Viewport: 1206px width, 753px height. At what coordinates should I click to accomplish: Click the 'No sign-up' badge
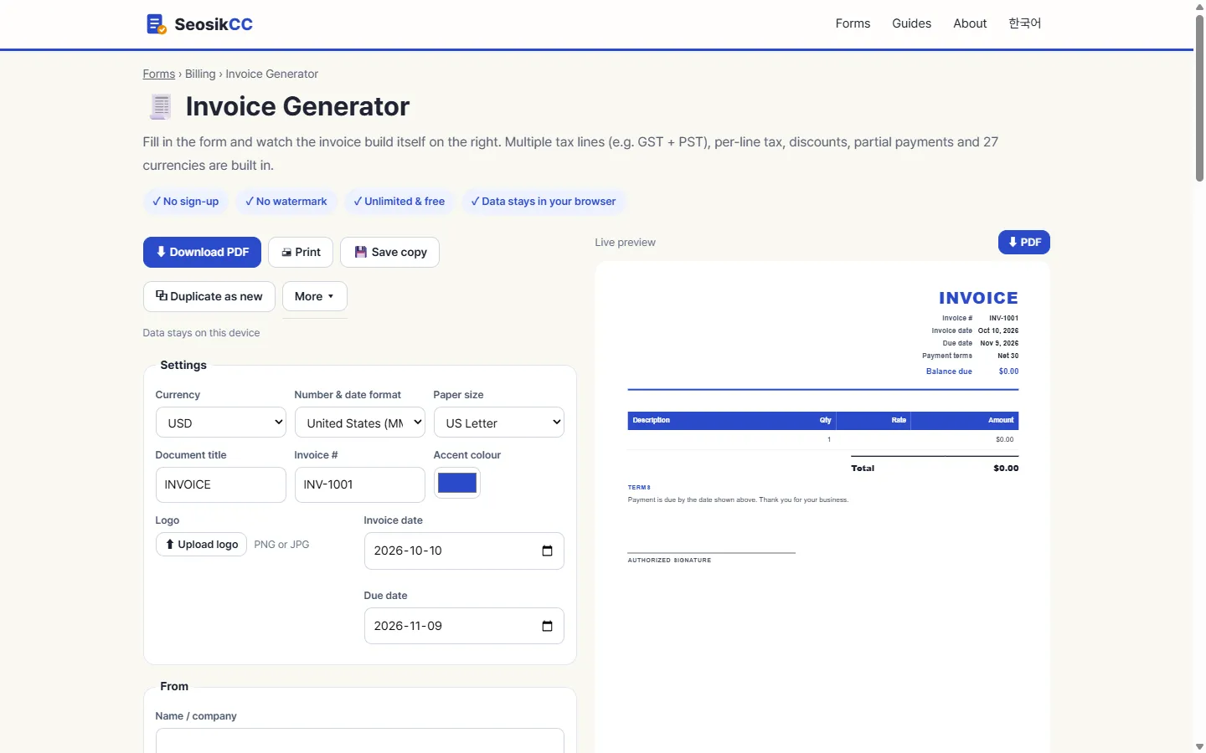185,202
